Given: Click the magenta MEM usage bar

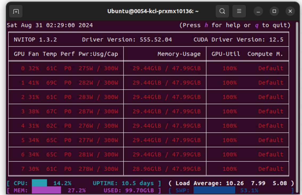Looking at the screenshot, I should 46,190.
